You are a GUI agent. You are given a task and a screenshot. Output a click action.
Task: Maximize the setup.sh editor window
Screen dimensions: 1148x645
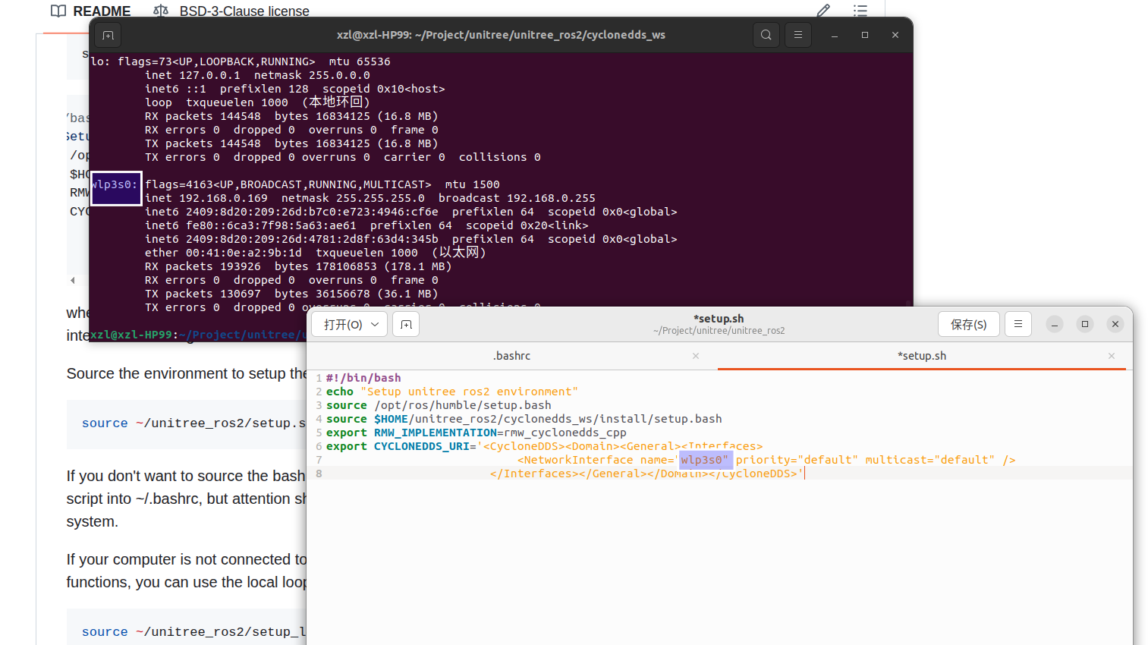(1085, 324)
